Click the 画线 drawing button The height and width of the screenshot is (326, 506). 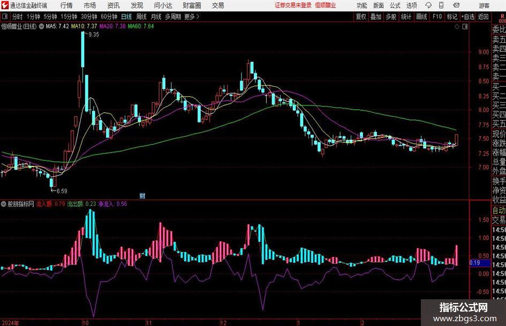click(x=421, y=17)
